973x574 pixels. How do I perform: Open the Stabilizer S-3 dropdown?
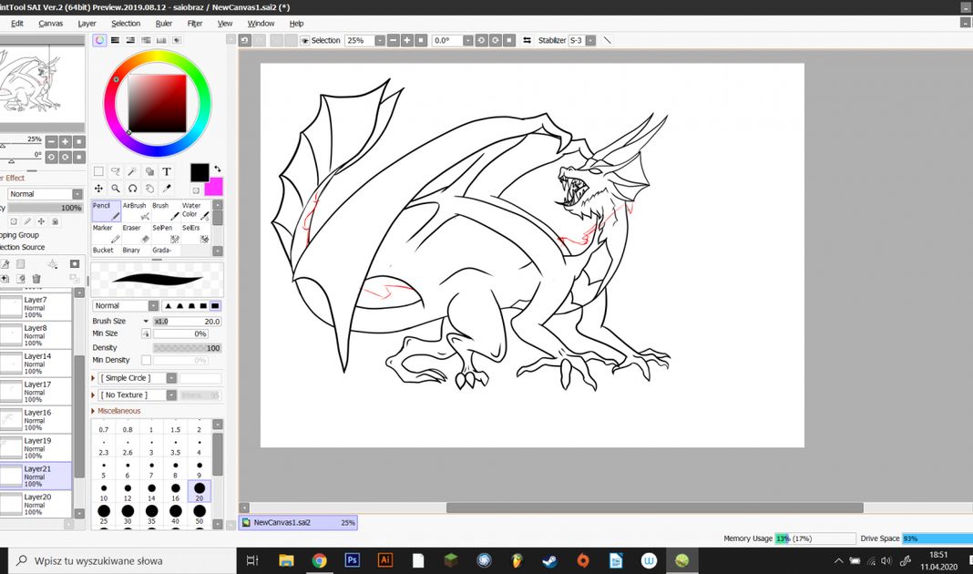pos(590,41)
